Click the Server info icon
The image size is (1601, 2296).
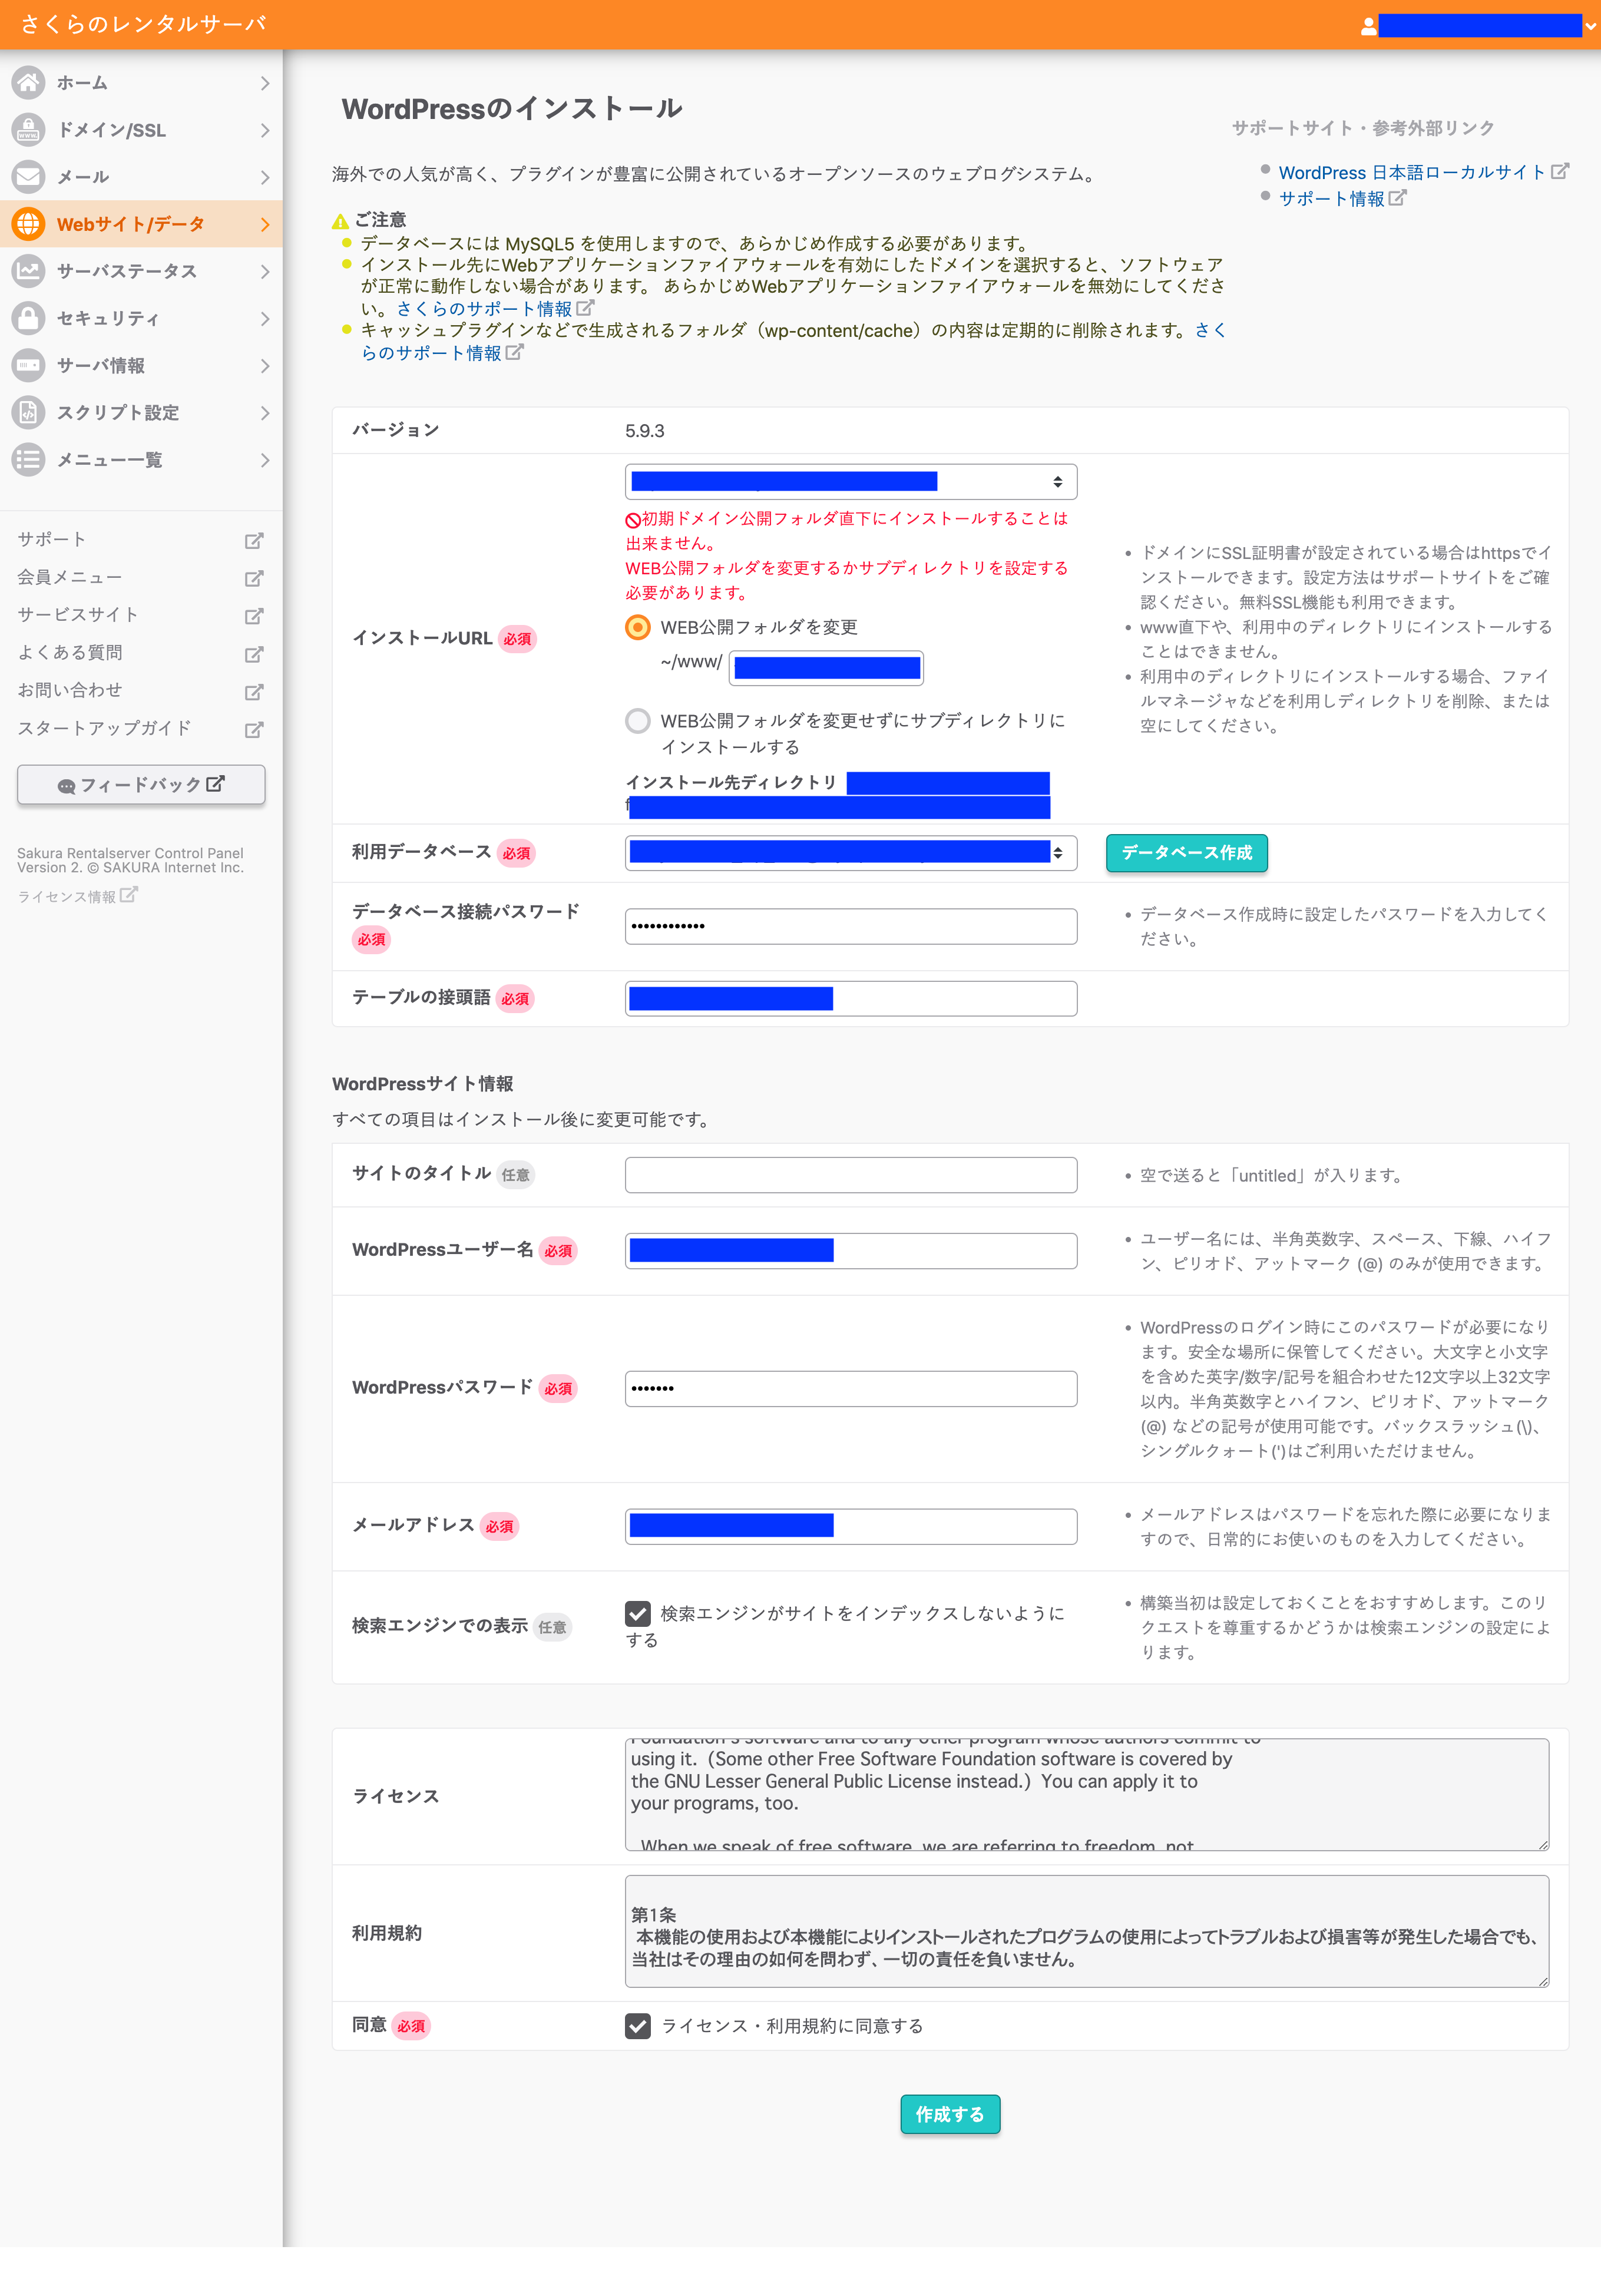click(x=28, y=364)
